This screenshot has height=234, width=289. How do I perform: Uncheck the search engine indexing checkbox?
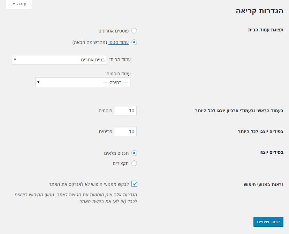[x=134, y=184]
